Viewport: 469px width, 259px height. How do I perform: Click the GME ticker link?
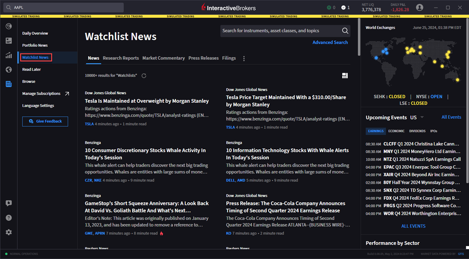89,233
